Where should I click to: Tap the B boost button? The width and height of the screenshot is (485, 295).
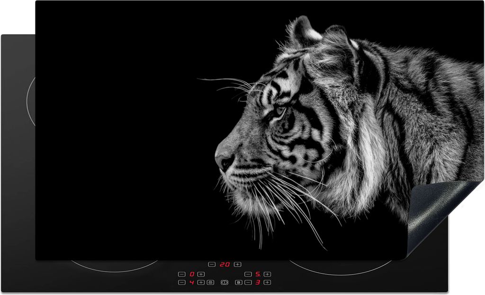point(239,282)
